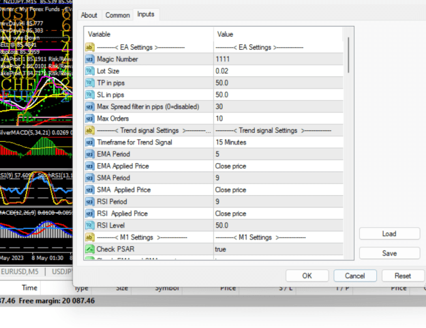Click the Trend signal Settings string icon
Image resolution: width=426 pixels, height=328 pixels.
(x=90, y=130)
